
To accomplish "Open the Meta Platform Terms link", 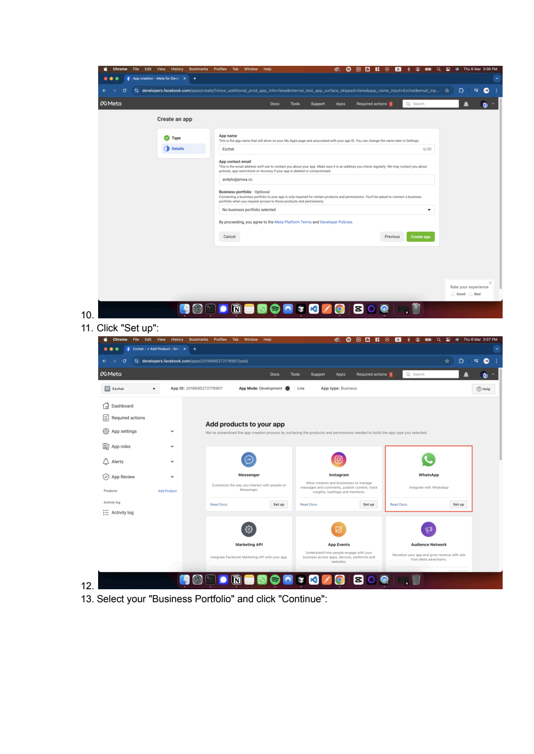I will point(293,222).
